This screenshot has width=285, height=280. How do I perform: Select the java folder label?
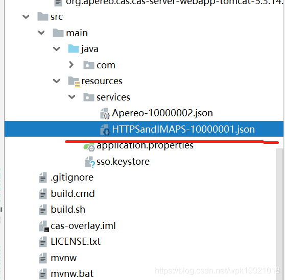click(90, 49)
